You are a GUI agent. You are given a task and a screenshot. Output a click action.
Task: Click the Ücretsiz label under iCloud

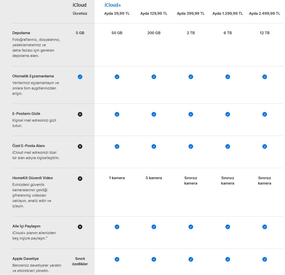pyautogui.click(x=80, y=14)
